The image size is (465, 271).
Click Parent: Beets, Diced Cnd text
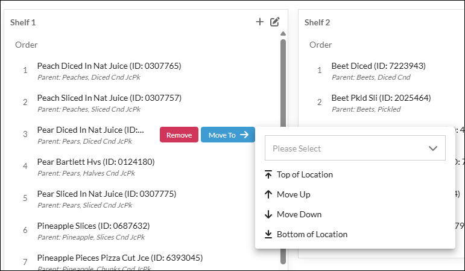click(371, 77)
